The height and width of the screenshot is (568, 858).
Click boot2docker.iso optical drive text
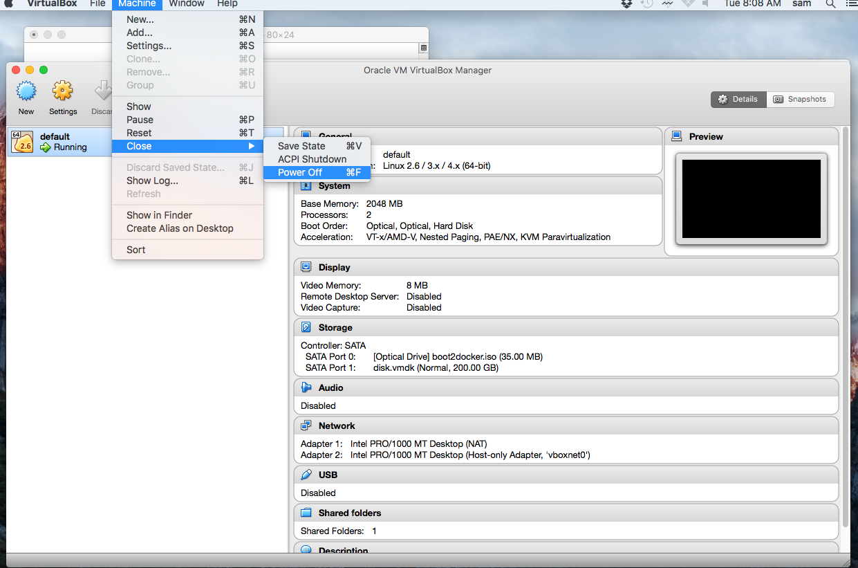[458, 357]
